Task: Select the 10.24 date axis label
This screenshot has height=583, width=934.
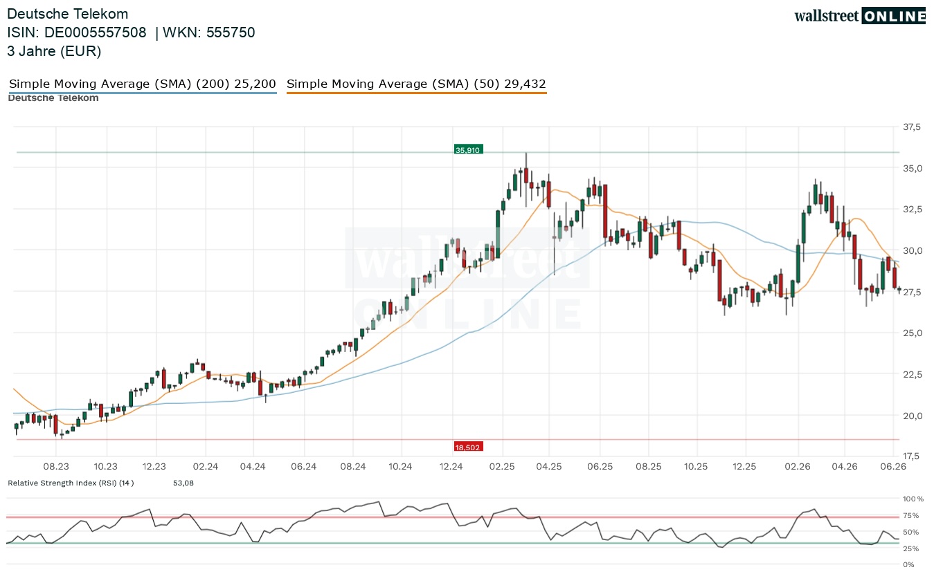Action: click(x=401, y=467)
